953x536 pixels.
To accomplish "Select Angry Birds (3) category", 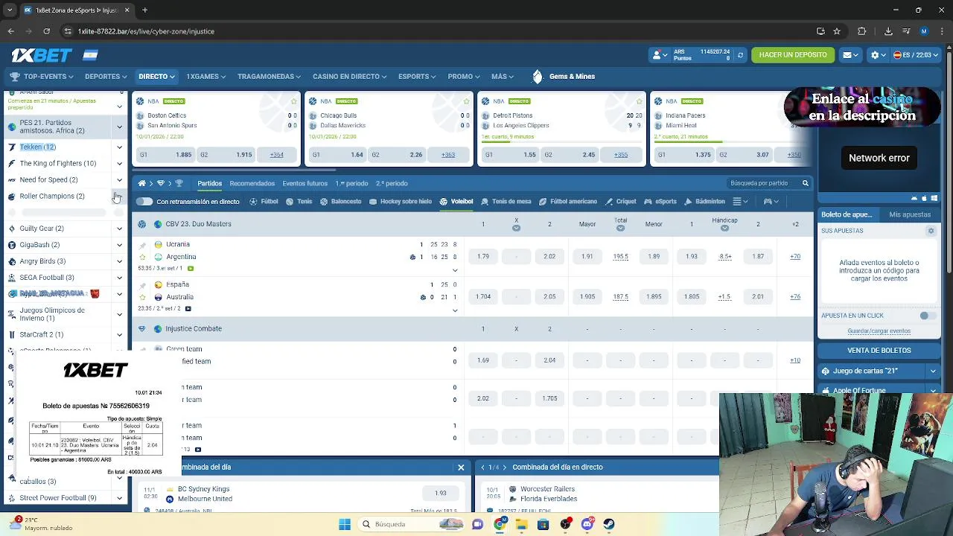I will coord(42,261).
